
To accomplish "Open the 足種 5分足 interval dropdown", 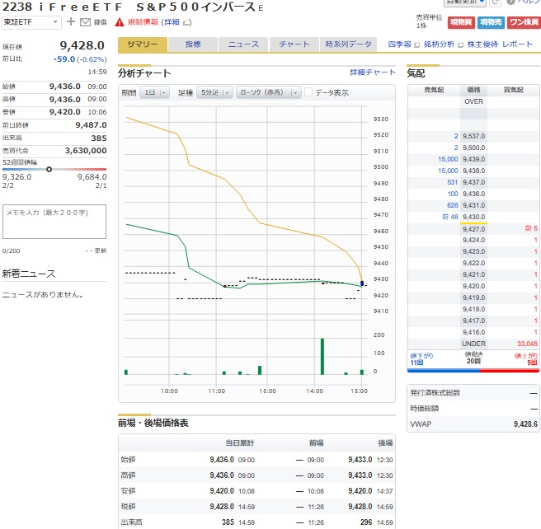I will click(214, 93).
